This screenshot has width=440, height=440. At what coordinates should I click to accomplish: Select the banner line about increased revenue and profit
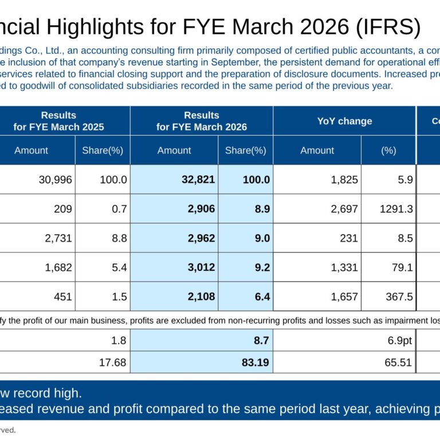(220, 408)
